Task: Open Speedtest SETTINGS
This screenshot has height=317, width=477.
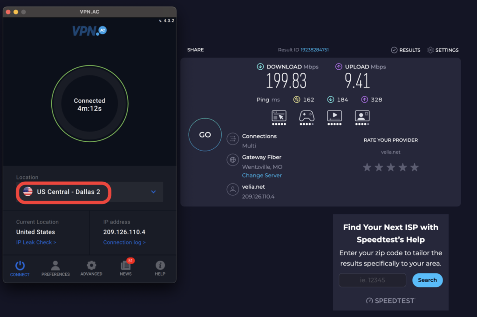Action: pyautogui.click(x=443, y=50)
